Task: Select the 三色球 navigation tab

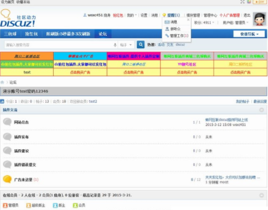Action: [x=11, y=34]
